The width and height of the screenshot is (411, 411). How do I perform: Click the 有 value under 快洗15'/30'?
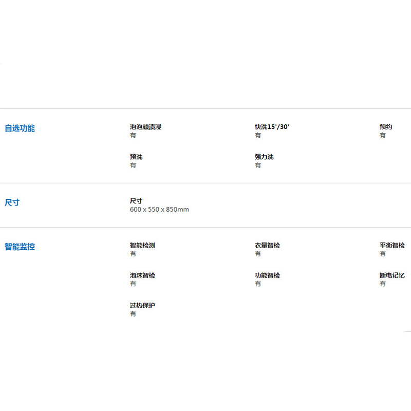coord(258,135)
